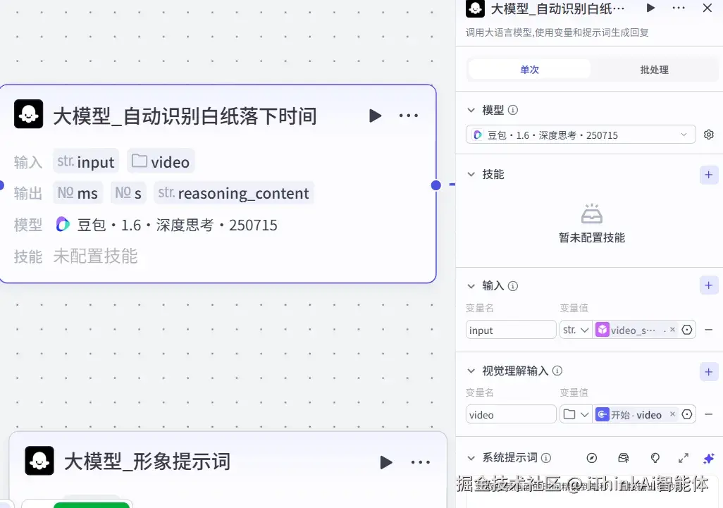Click the side panel title 大模型_自动识别白纸…
This screenshot has height=508, width=723.
(557, 8)
